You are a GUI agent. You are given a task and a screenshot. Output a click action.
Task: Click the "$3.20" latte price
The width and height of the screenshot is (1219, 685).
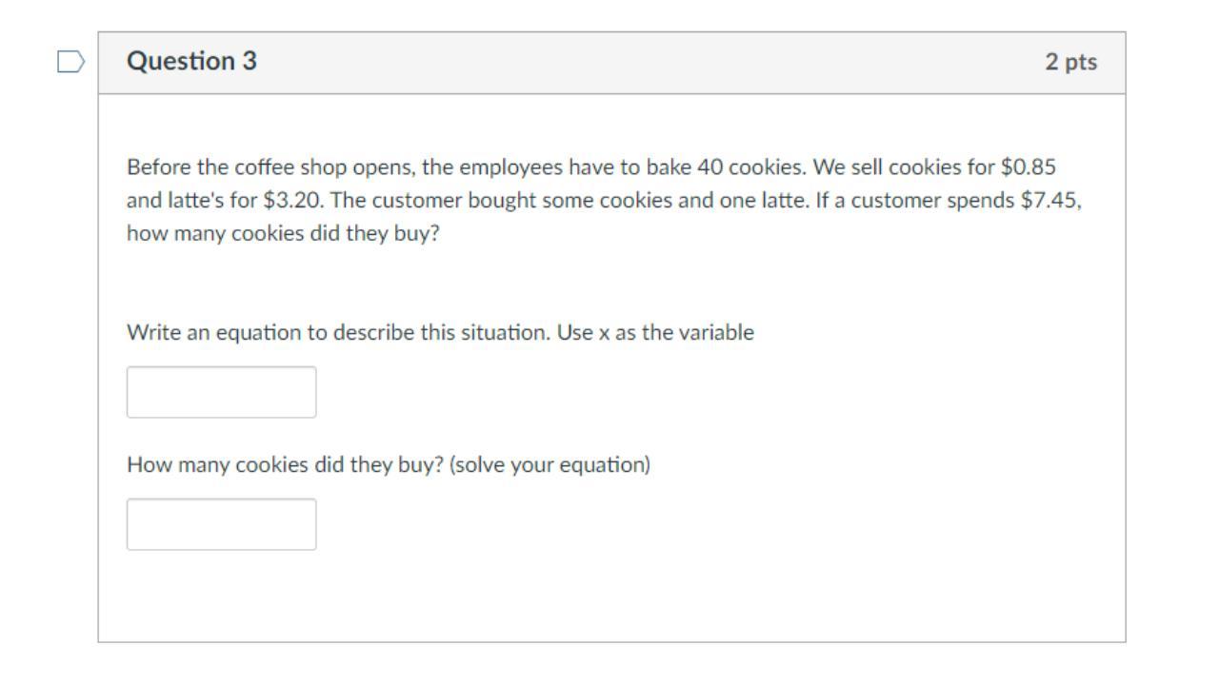[290, 202]
